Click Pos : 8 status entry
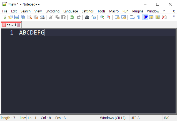 pos(60,118)
